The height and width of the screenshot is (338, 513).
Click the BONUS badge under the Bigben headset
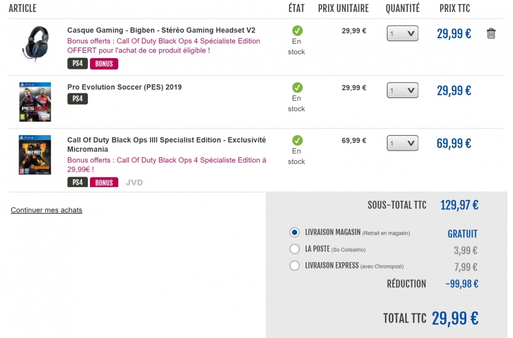(x=104, y=64)
